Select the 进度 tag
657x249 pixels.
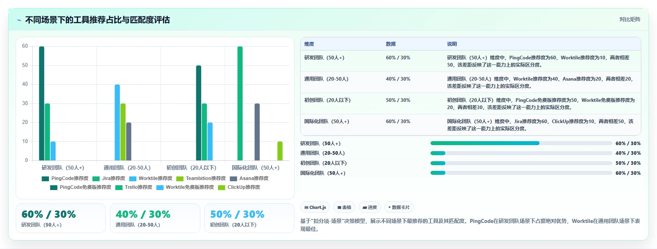pyautogui.click(x=370, y=207)
